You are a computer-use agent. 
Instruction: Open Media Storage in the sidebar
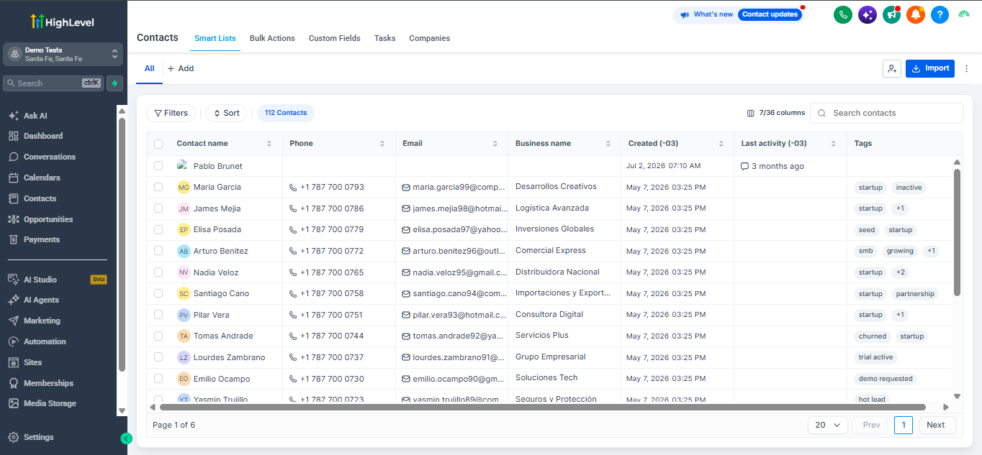pos(42,403)
